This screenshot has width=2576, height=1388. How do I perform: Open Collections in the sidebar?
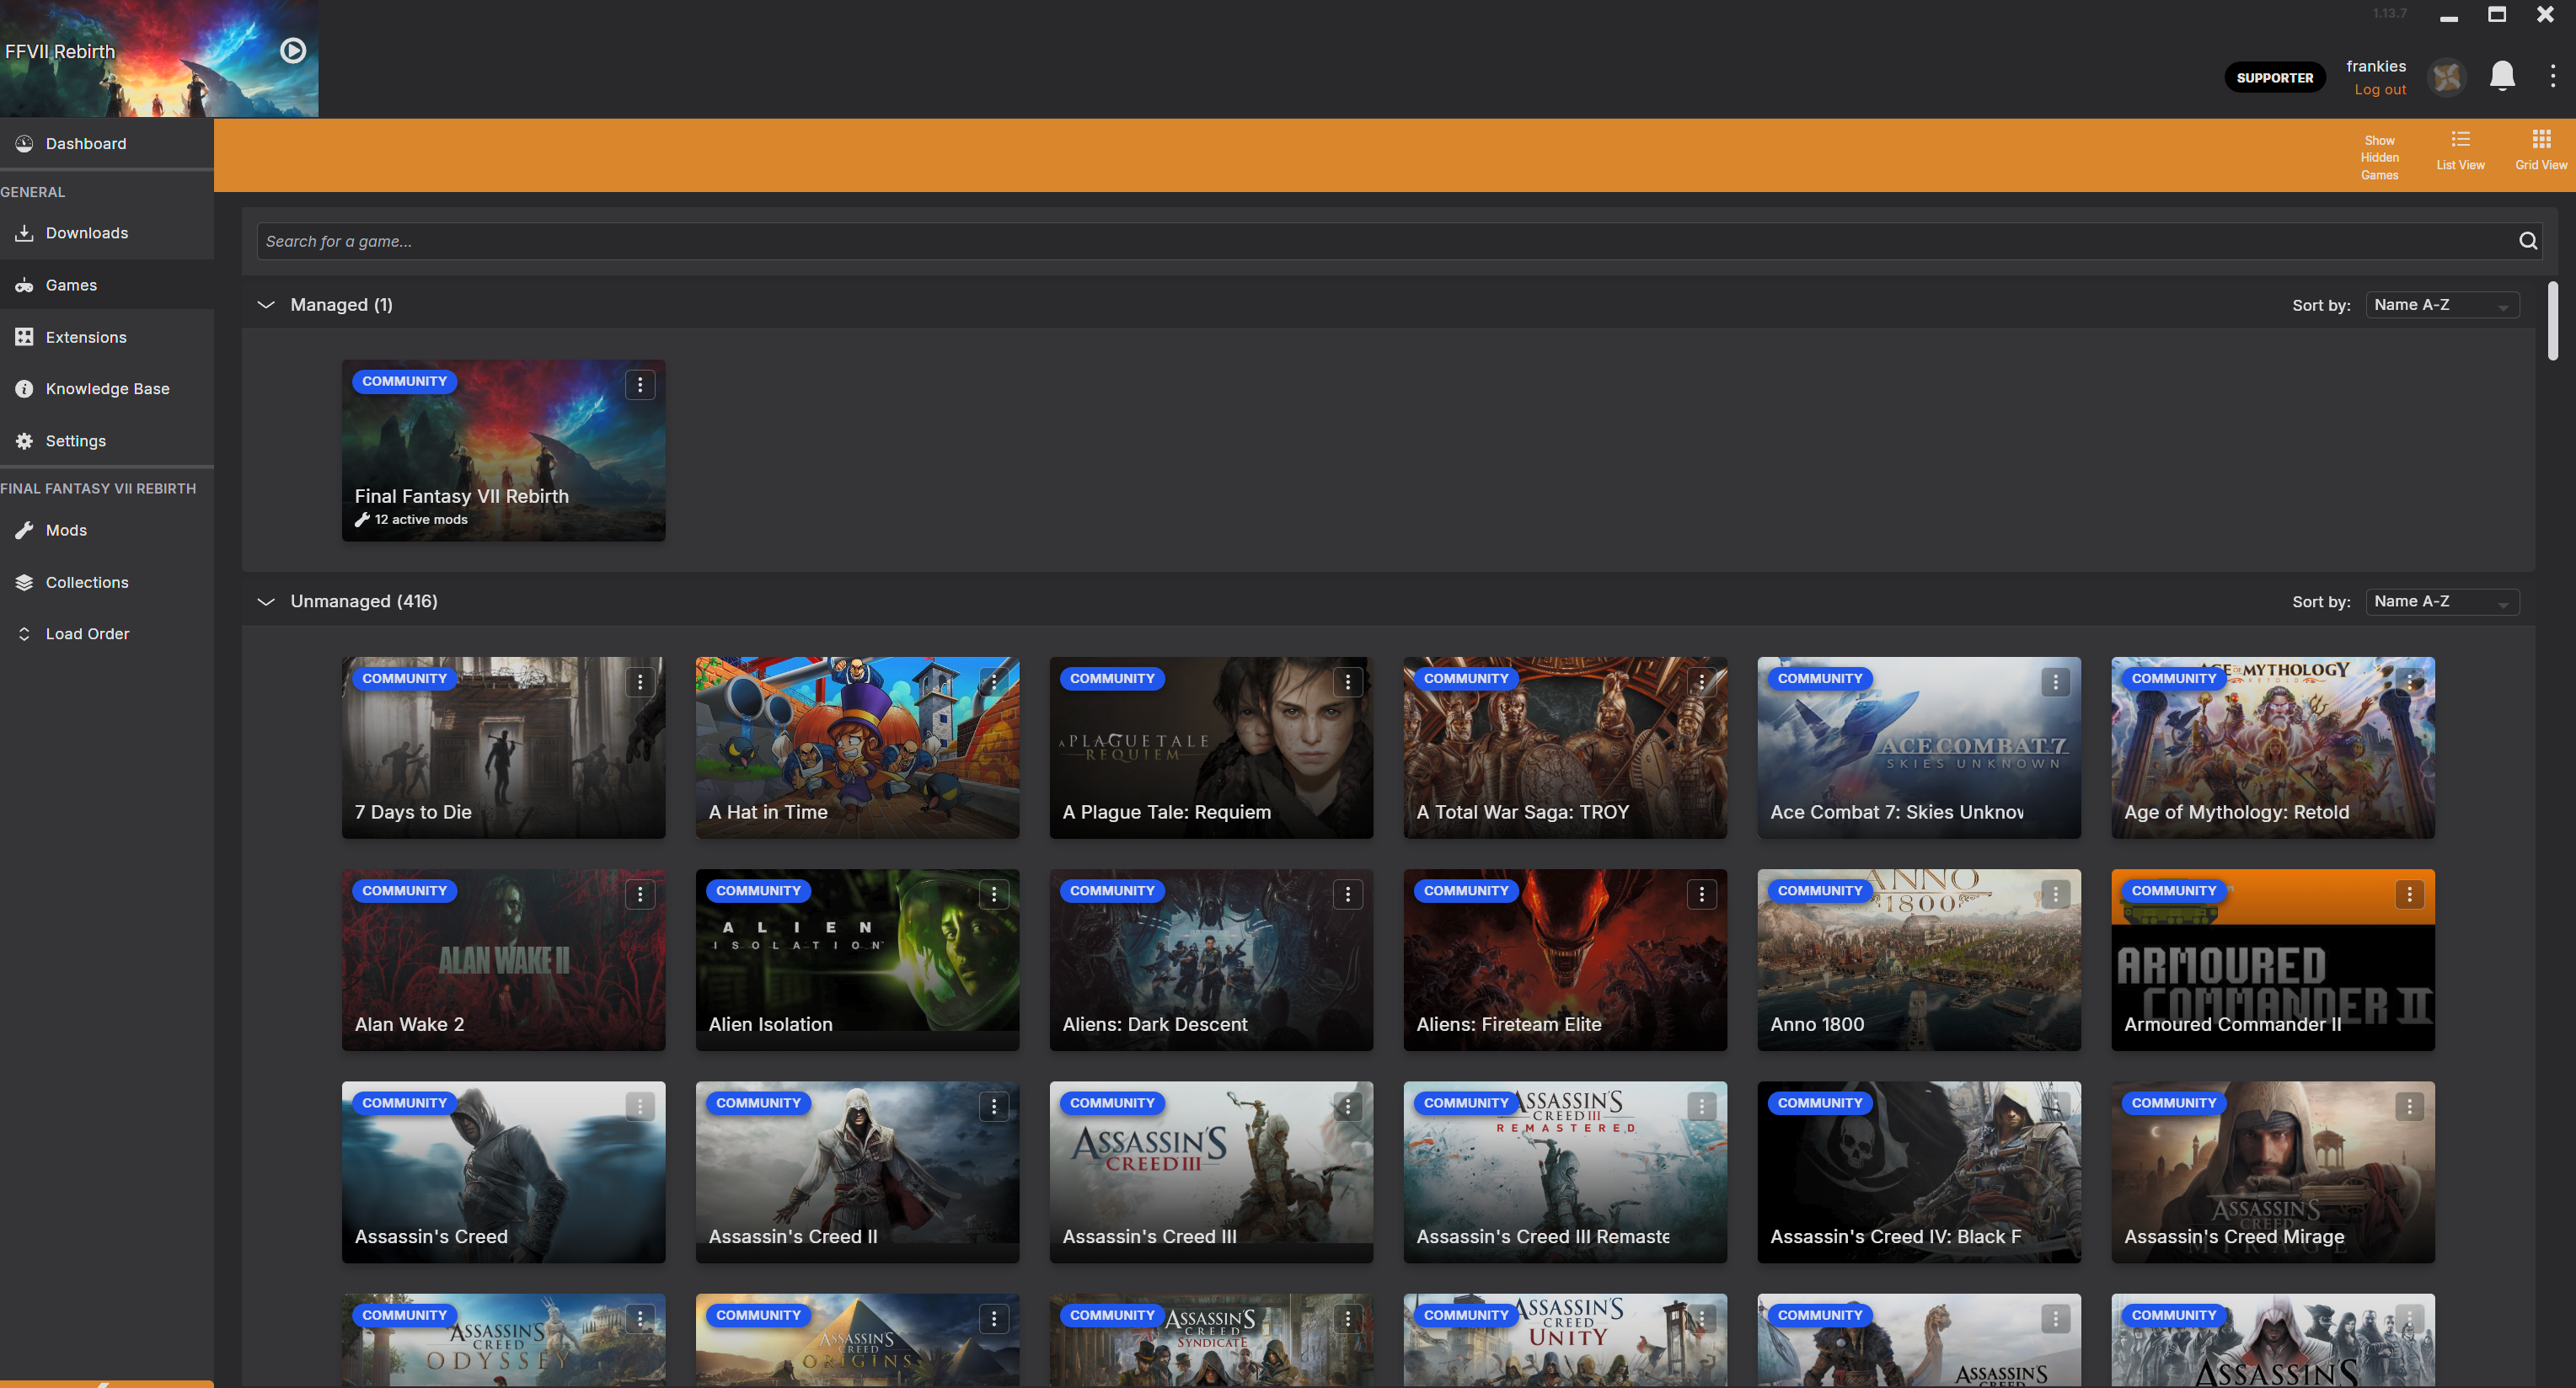pyautogui.click(x=107, y=583)
